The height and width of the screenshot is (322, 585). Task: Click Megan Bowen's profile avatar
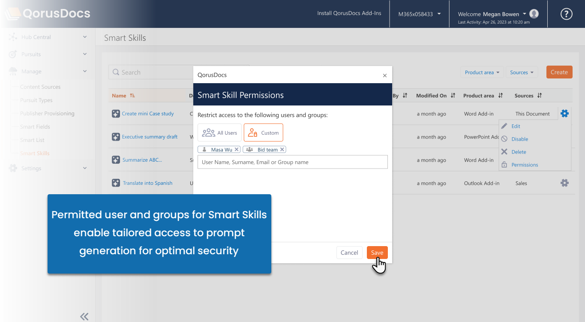click(534, 14)
